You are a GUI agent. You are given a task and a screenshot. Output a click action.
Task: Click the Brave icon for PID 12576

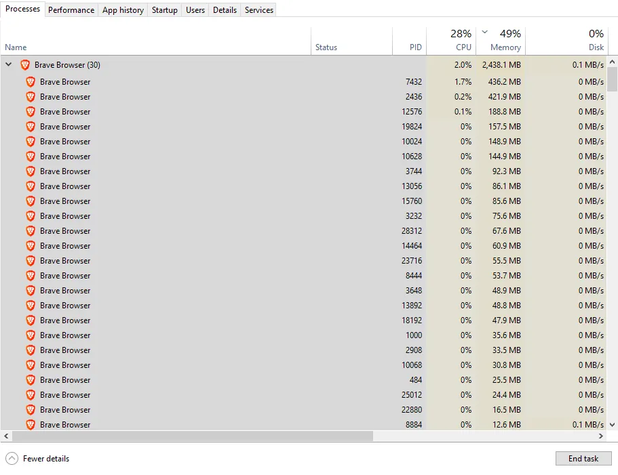(31, 112)
